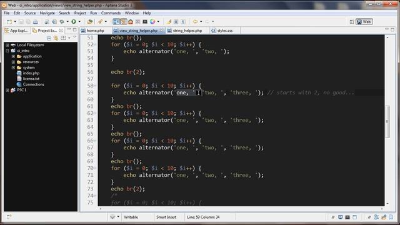This screenshot has width=400, height=225.
Task: Open the pencil tool dropdown arrow
Action: pyautogui.click(x=106, y=22)
